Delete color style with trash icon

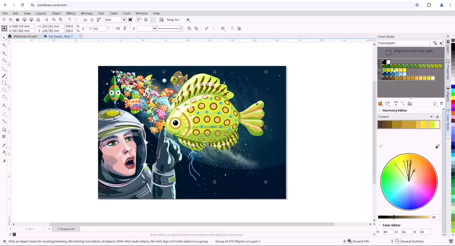(x=441, y=104)
